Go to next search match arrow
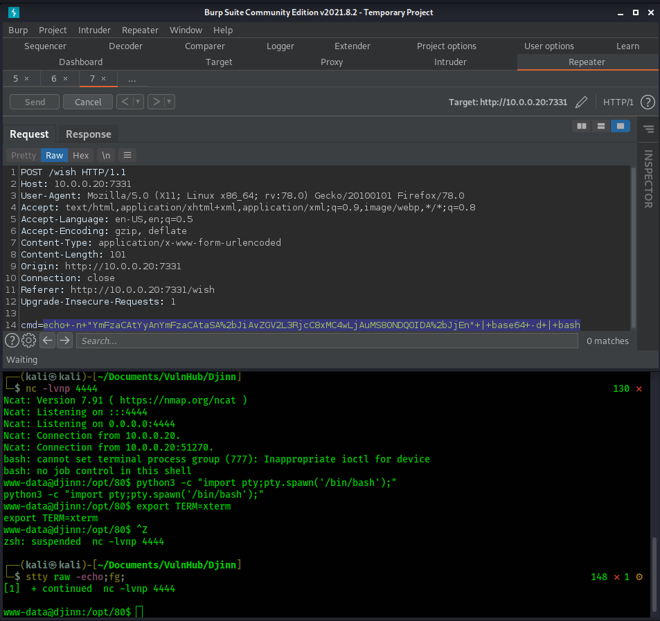 pyautogui.click(x=65, y=340)
